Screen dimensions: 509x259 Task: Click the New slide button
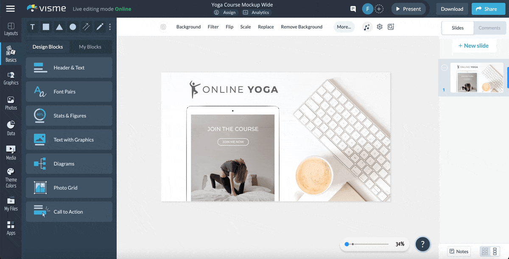474,45
